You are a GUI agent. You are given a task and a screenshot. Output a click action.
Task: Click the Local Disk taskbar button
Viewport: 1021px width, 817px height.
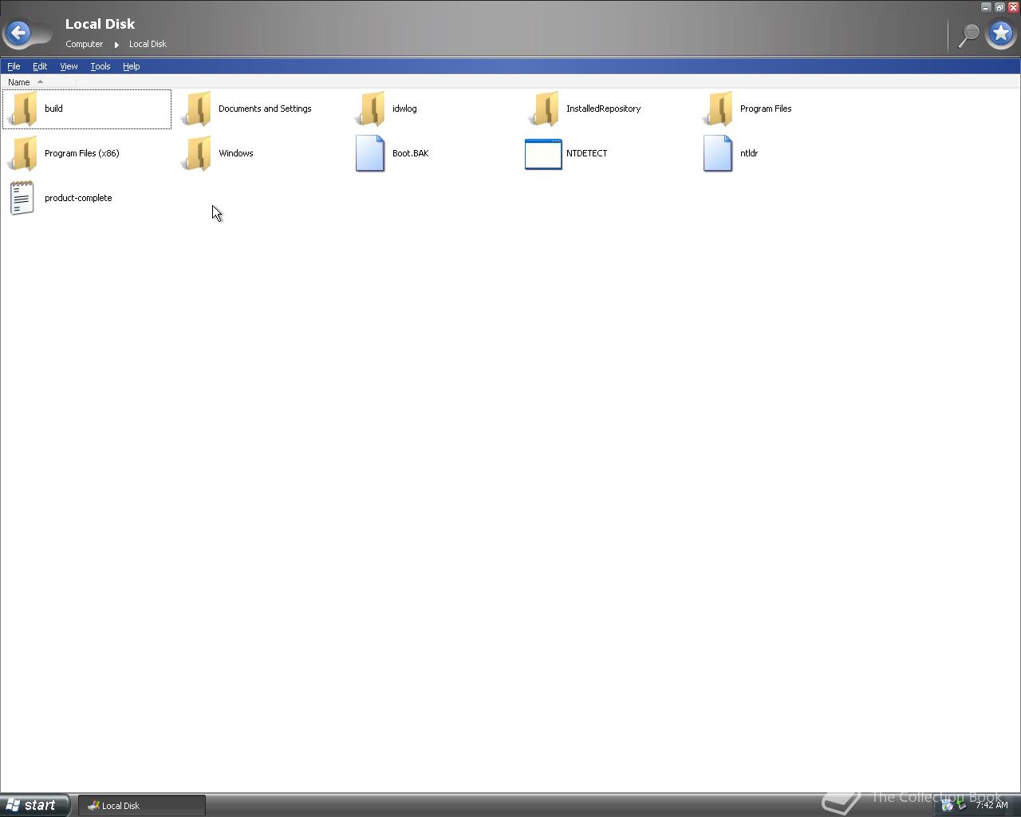point(142,806)
